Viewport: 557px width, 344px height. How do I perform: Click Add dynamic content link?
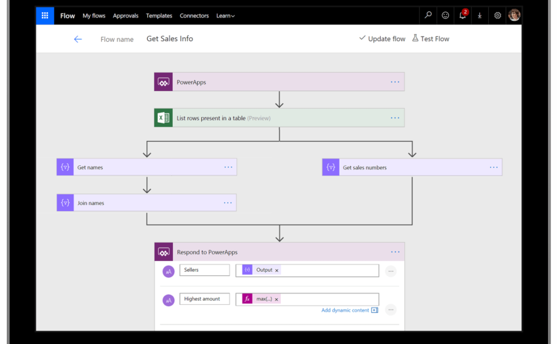point(345,310)
